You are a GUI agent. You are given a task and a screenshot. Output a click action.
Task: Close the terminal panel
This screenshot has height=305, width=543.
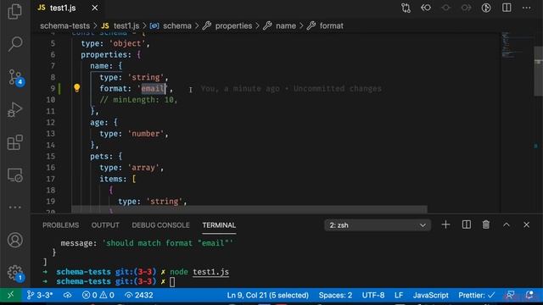[x=526, y=225]
